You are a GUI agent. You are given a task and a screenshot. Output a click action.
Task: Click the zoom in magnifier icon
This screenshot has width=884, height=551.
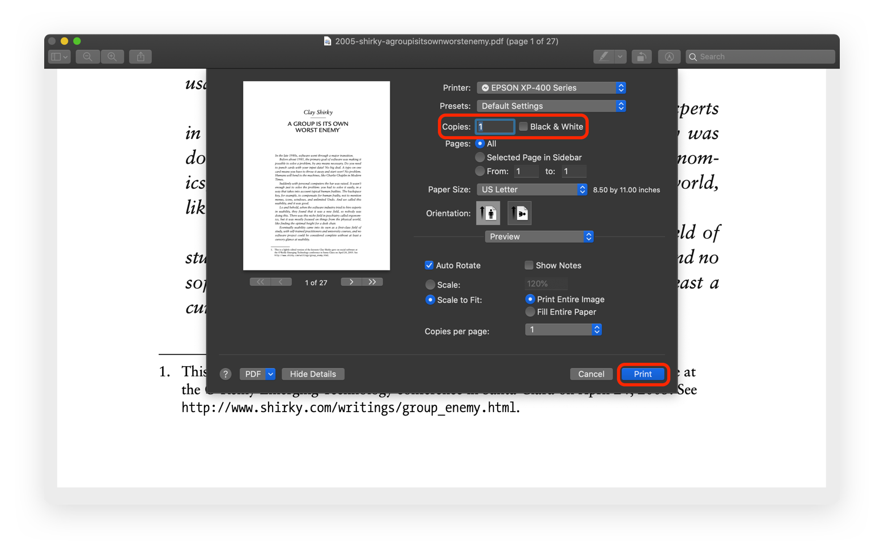112,57
